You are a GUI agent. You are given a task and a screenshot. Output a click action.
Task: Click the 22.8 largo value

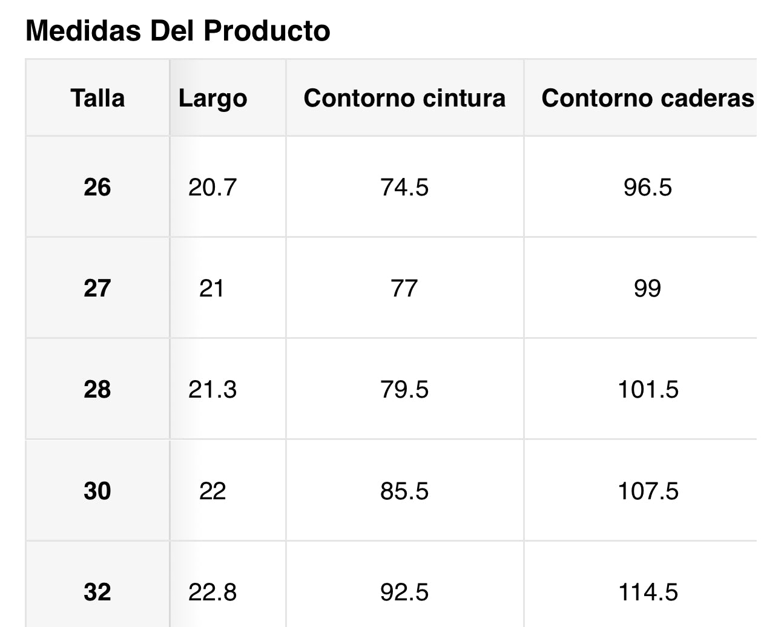pyautogui.click(x=212, y=592)
